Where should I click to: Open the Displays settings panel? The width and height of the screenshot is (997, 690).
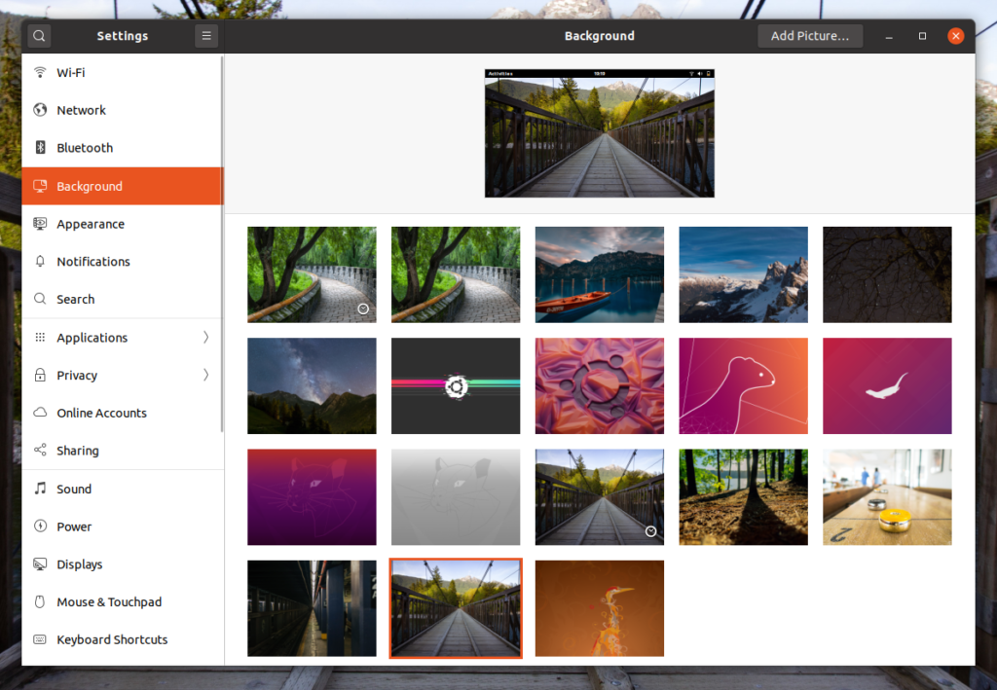(x=80, y=564)
